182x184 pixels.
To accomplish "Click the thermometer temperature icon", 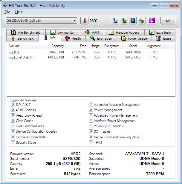I will [84, 21].
